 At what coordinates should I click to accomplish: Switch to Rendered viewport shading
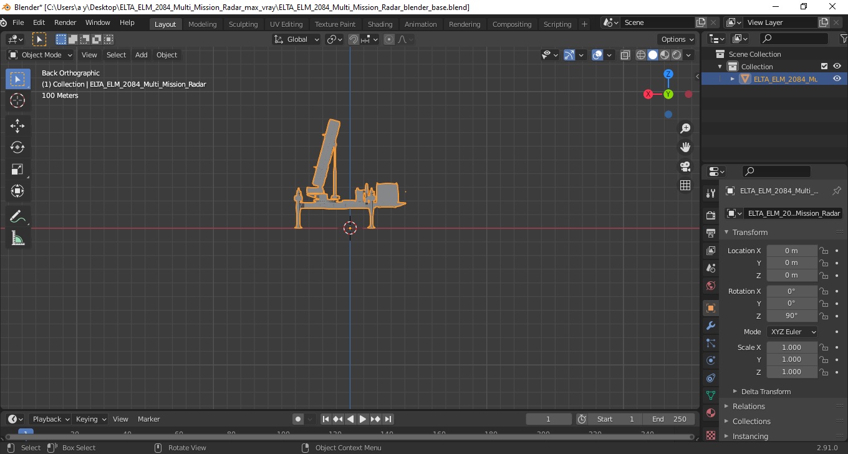(677, 55)
